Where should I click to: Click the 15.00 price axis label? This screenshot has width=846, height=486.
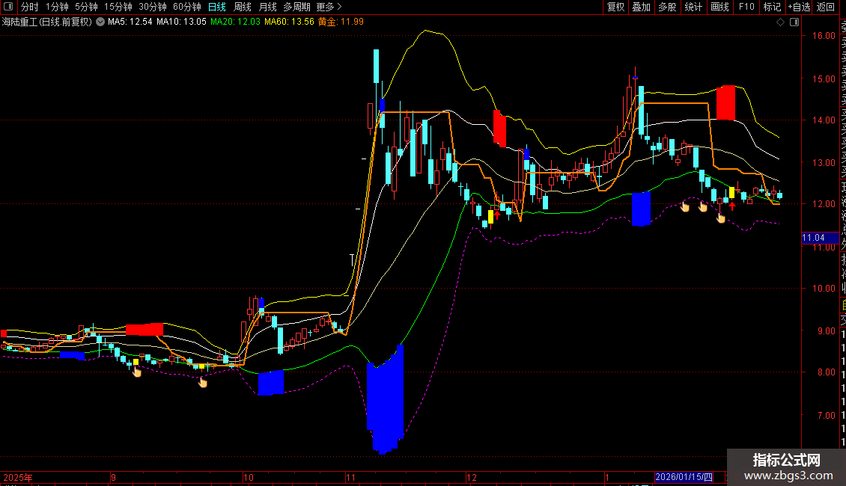tap(824, 79)
